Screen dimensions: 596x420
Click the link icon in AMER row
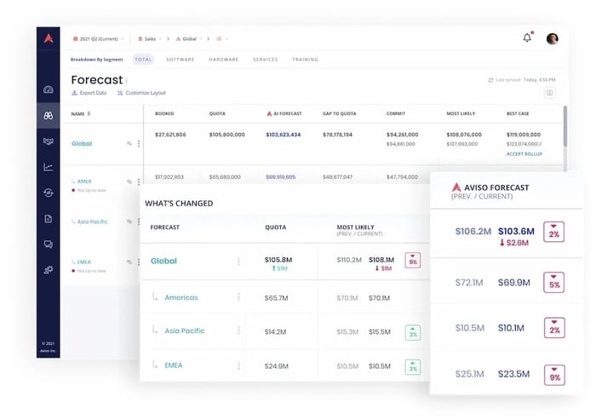129,181
